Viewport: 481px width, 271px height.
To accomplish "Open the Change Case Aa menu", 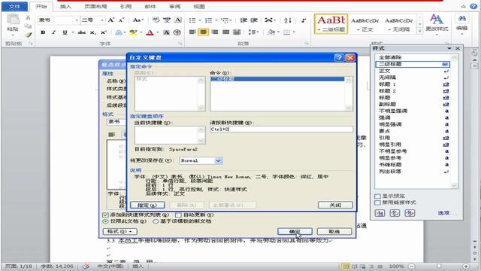I will click(x=138, y=20).
